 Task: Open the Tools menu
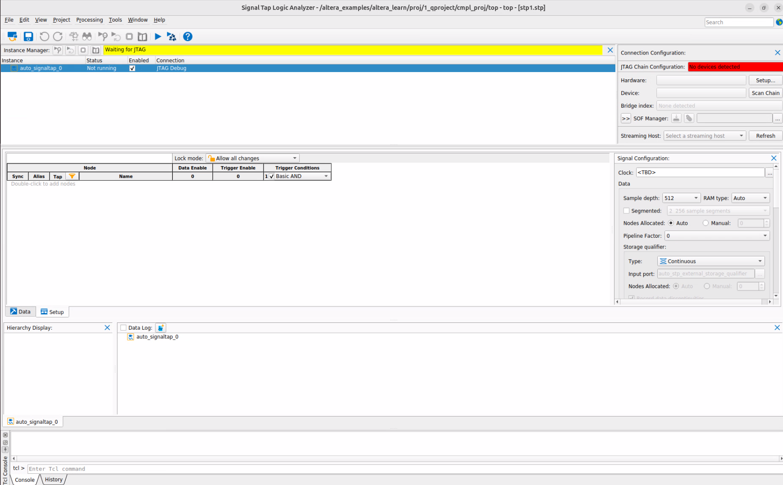pyautogui.click(x=115, y=20)
